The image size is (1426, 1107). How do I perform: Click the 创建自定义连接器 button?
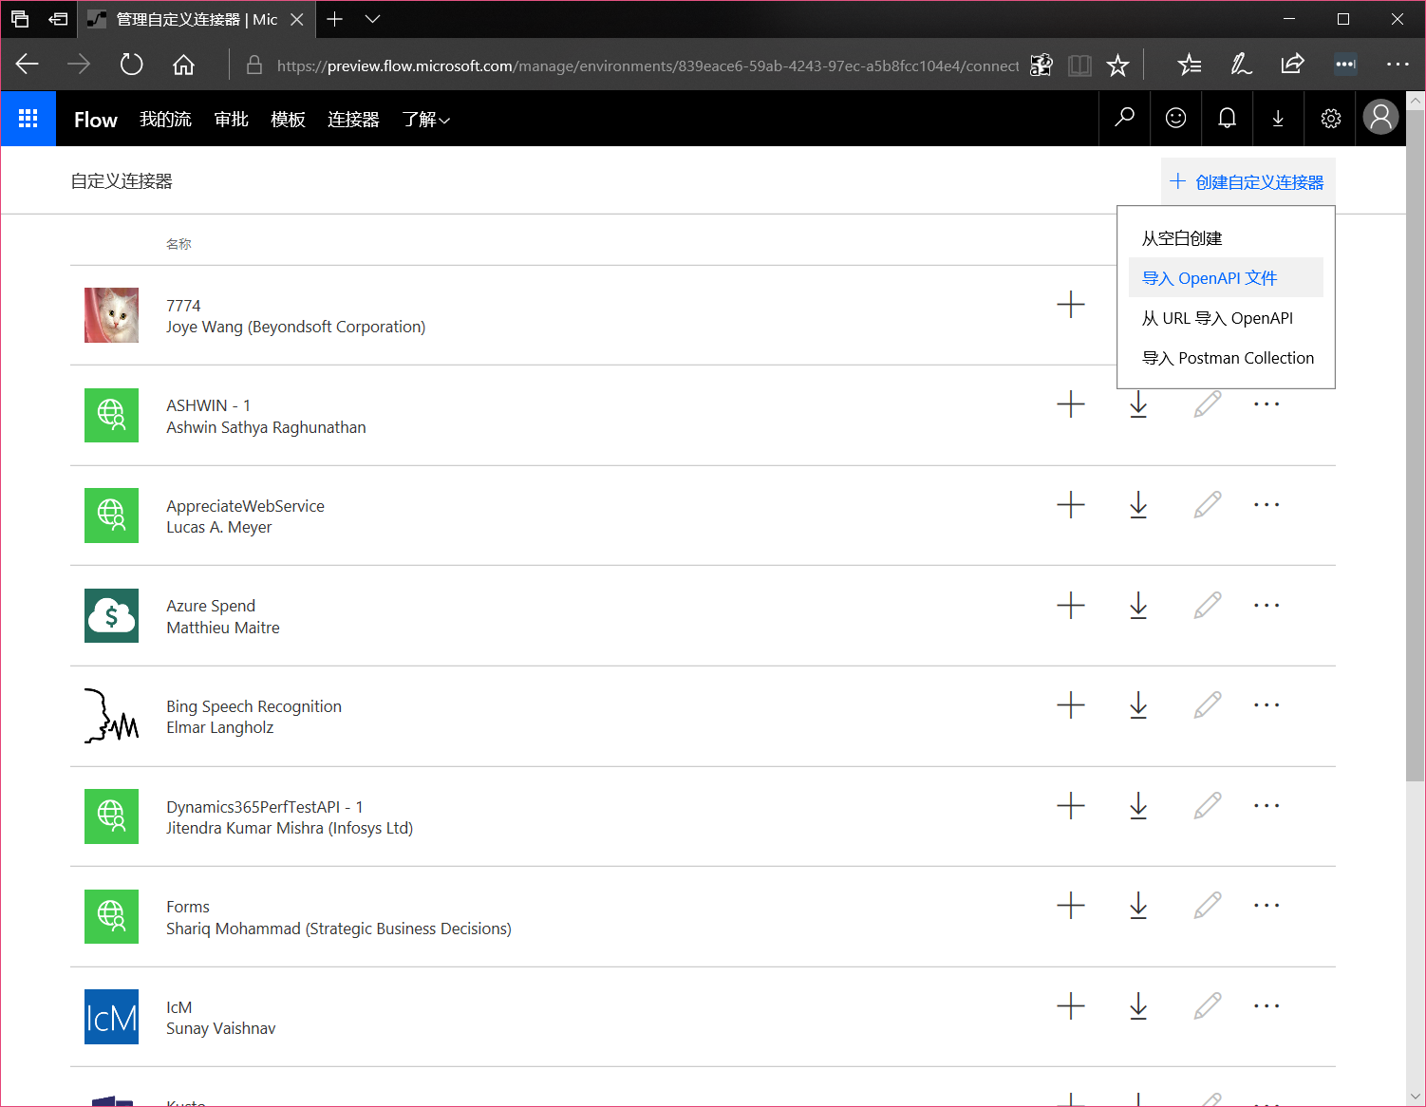[1248, 182]
